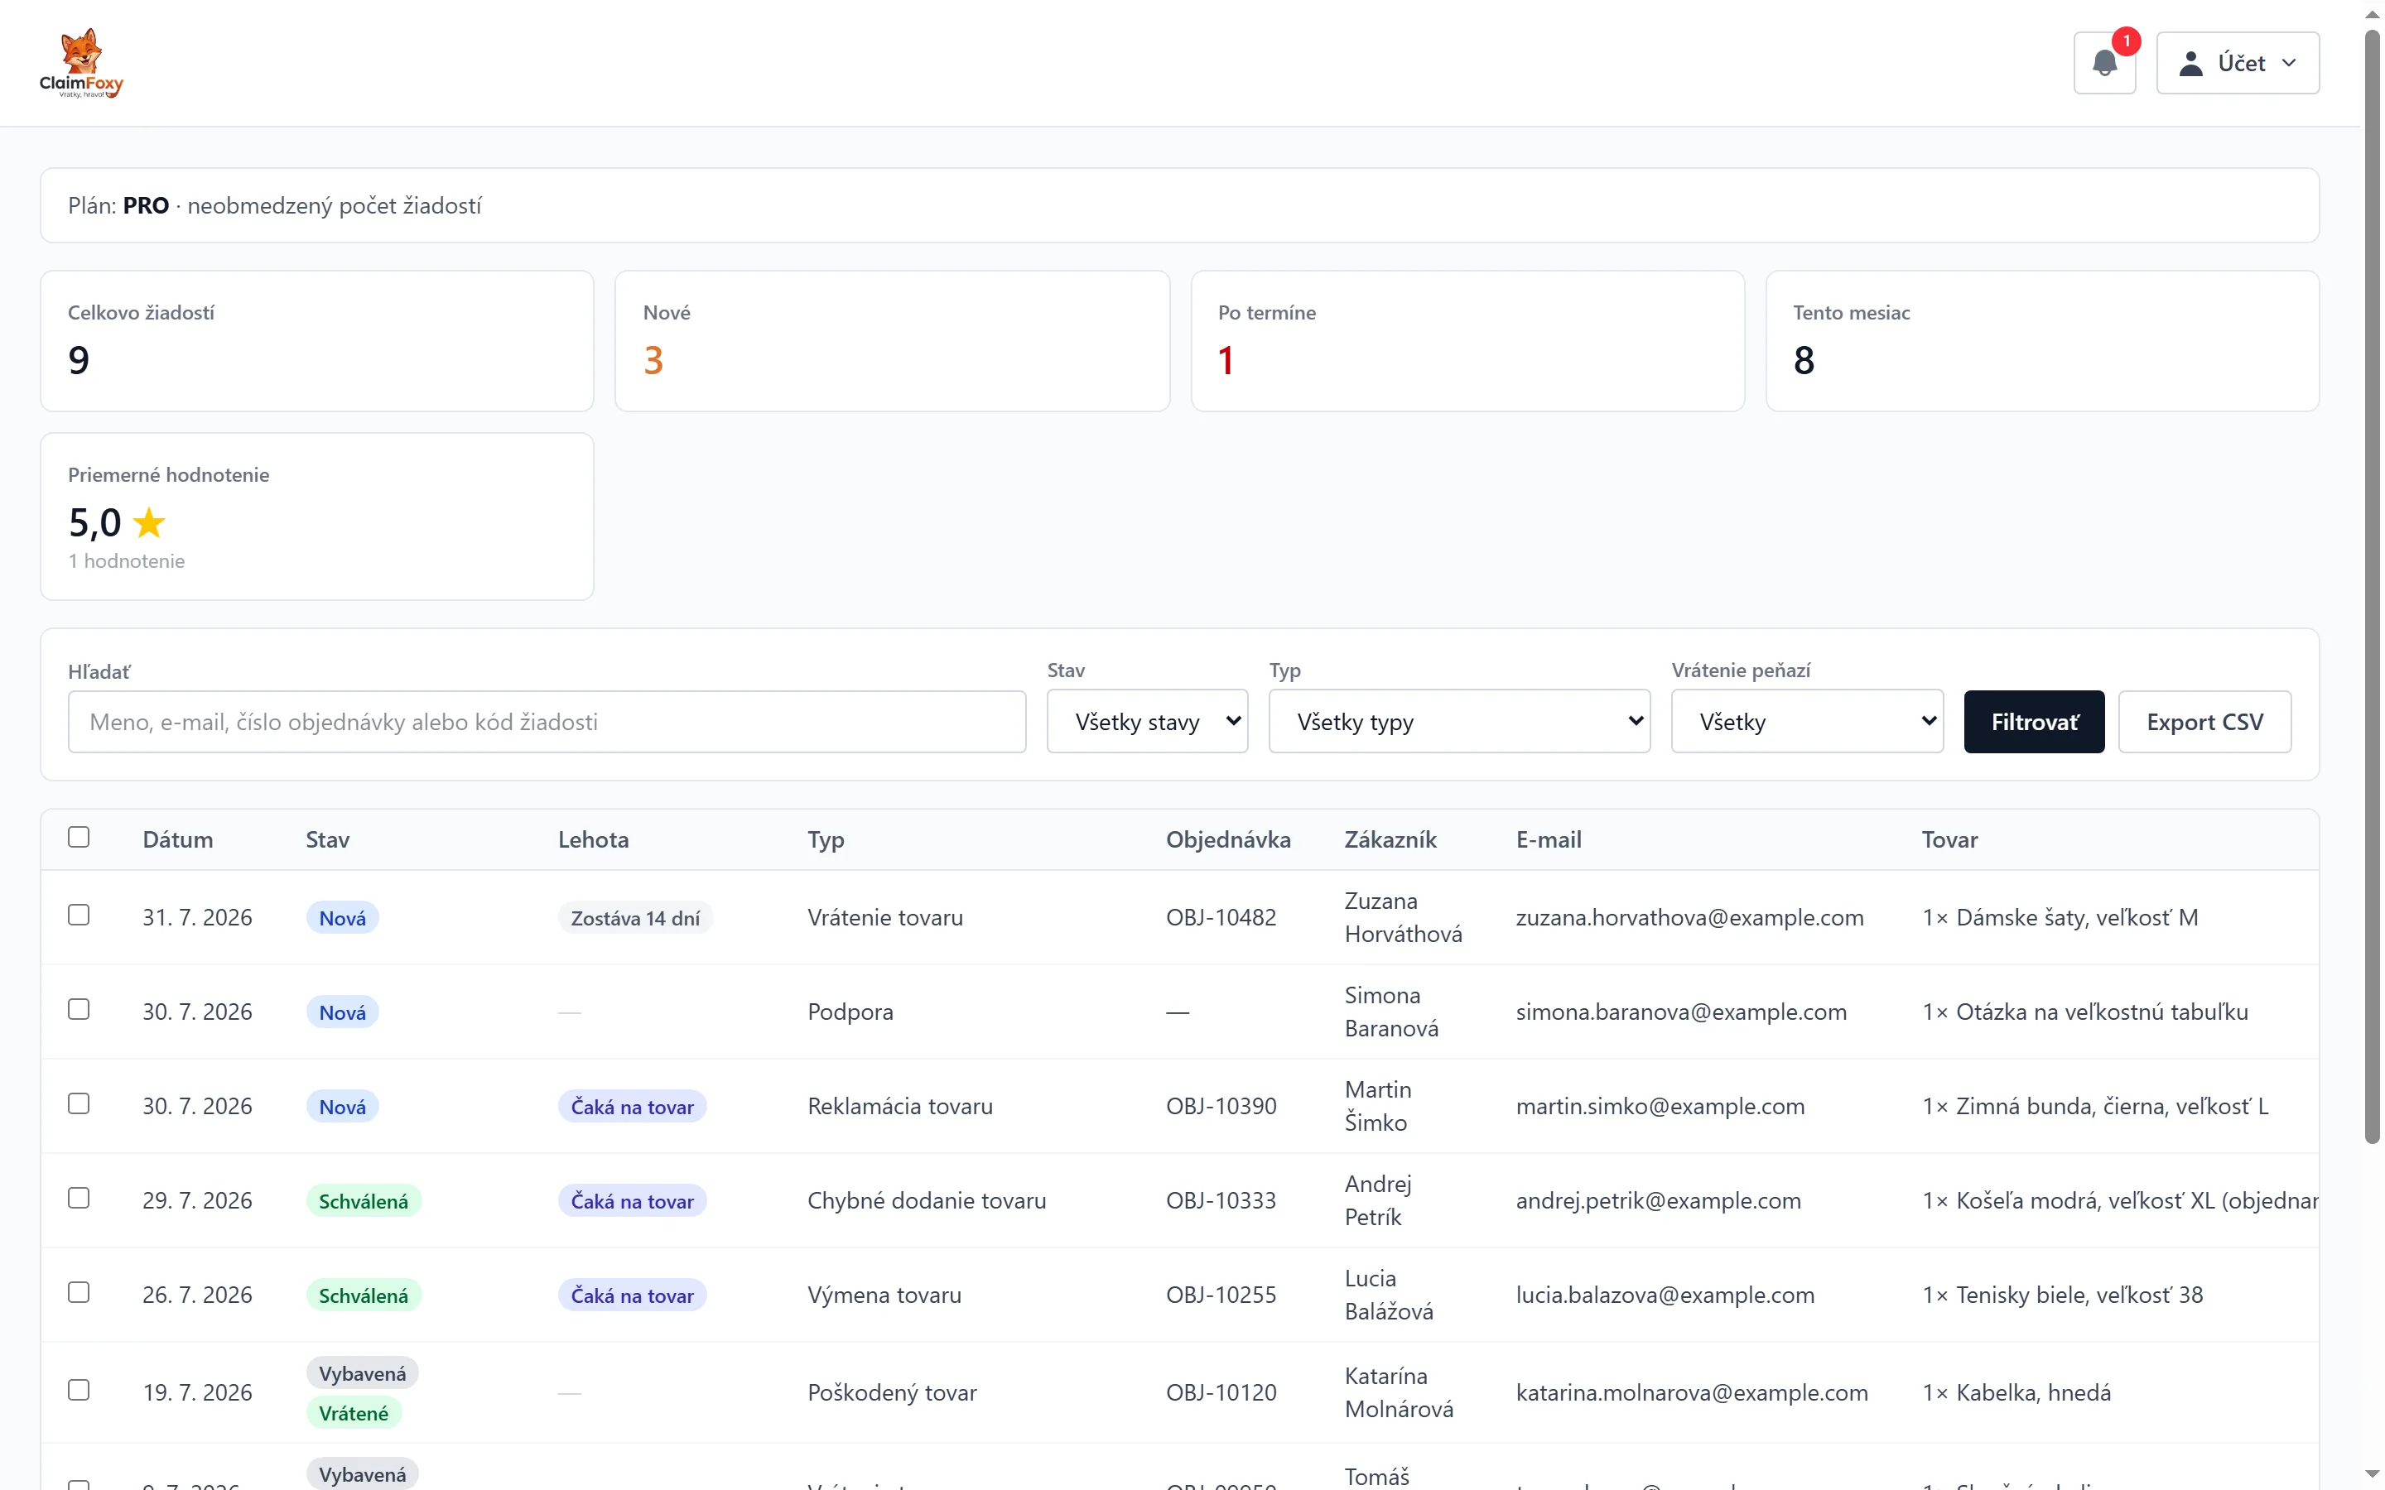The image size is (2385, 1490).
Task: Click '1× Kabelka, hnedá' product cell
Action: (x=2016, y=1392)
